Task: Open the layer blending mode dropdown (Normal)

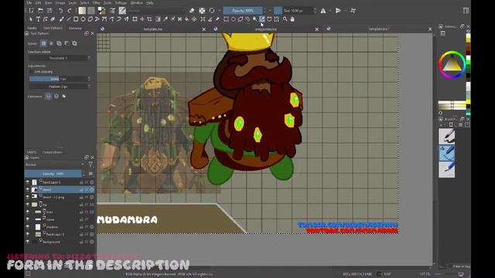Action: [x=54, y=164]
